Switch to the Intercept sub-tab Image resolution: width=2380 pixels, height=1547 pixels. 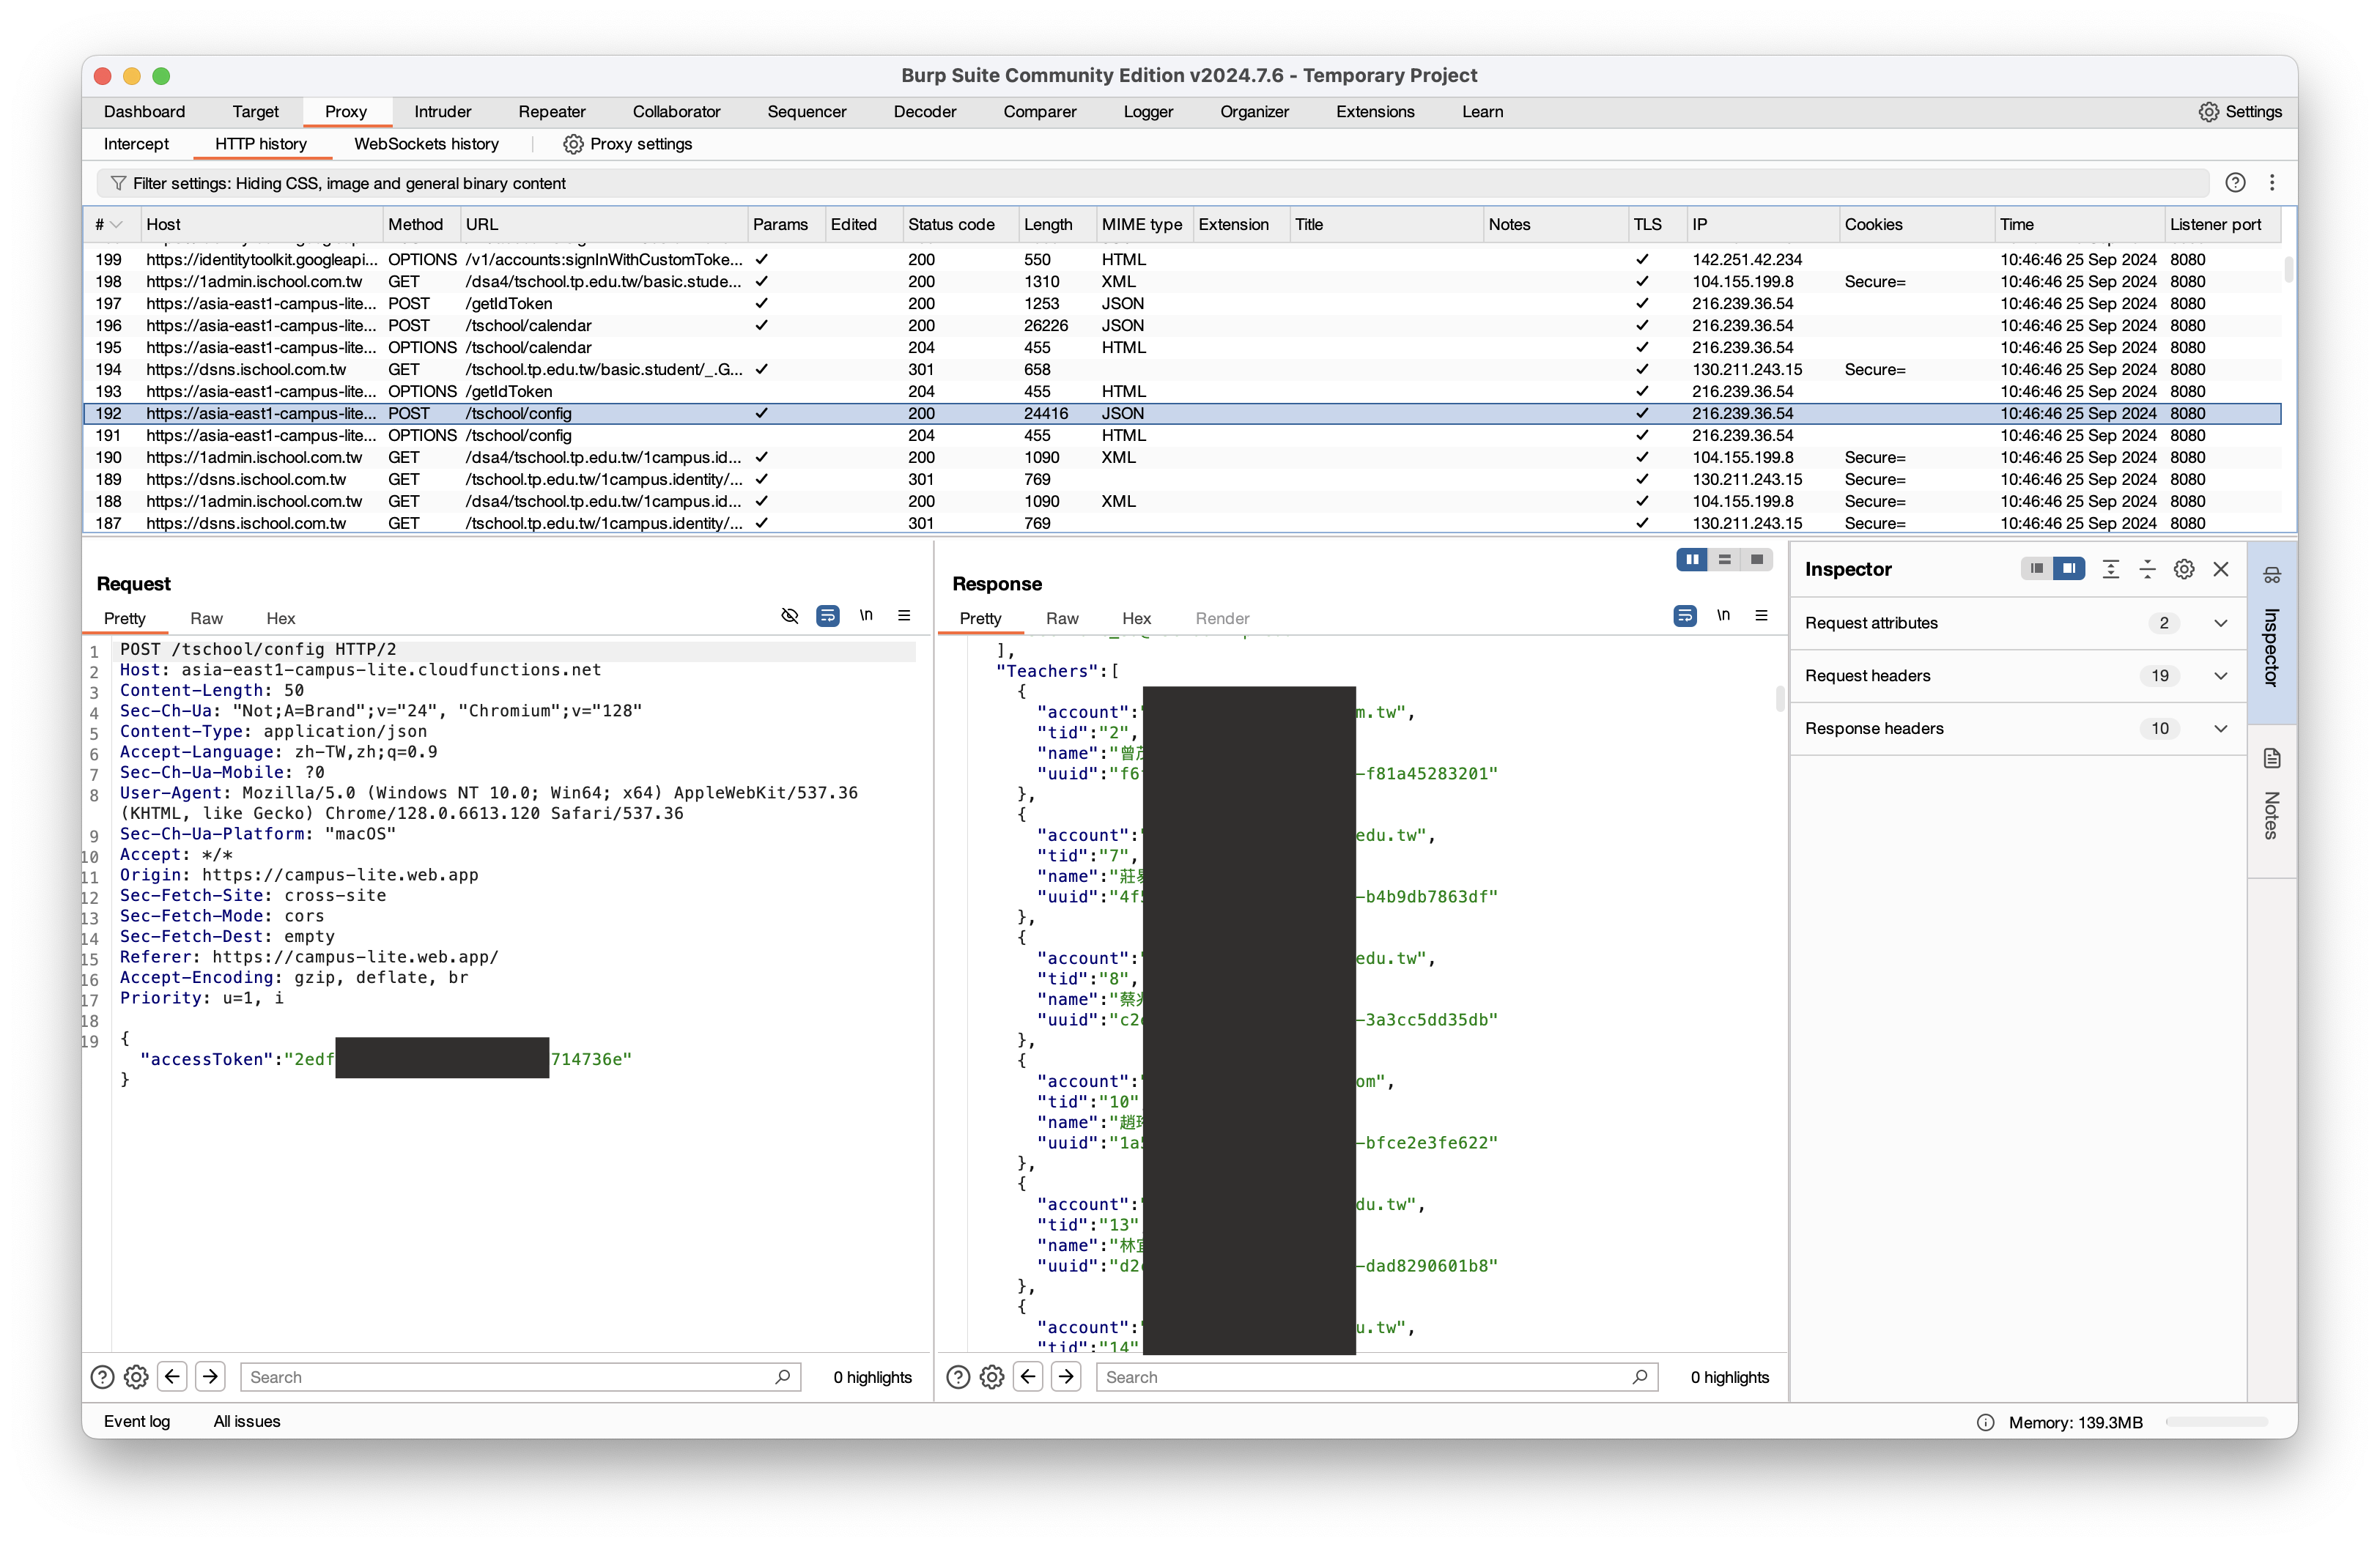(136, 144)
